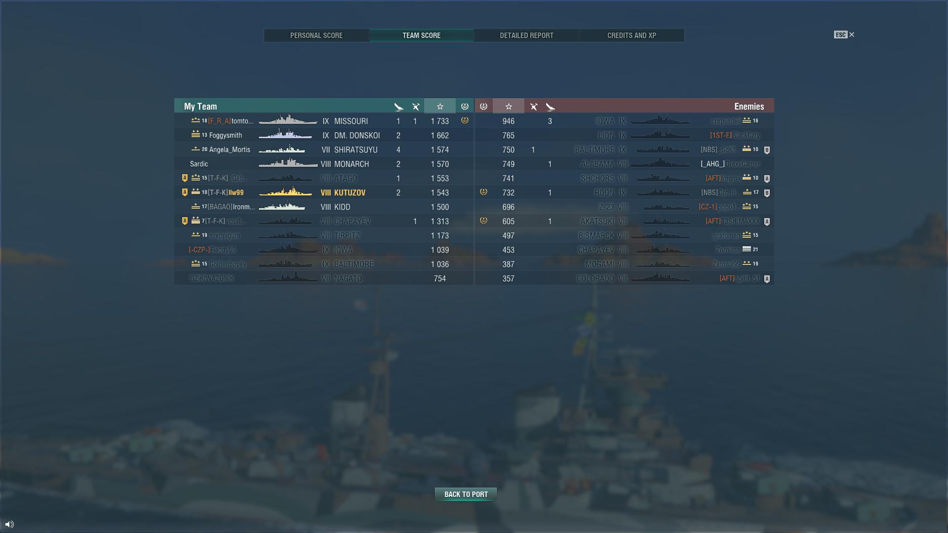This screenshot has height=533, width=948.
Task: Click the Kutuzov ship silhouette
Action: [285, 192]
